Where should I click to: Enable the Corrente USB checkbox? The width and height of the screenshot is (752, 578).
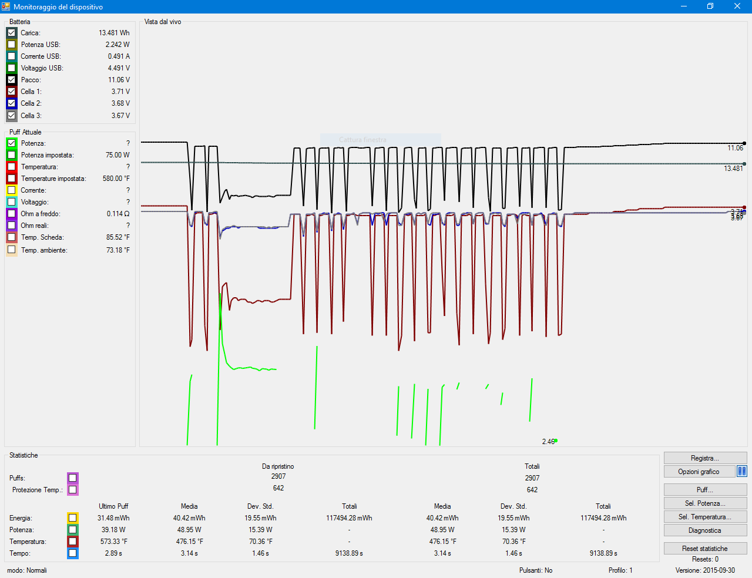[x=12, y=56]
